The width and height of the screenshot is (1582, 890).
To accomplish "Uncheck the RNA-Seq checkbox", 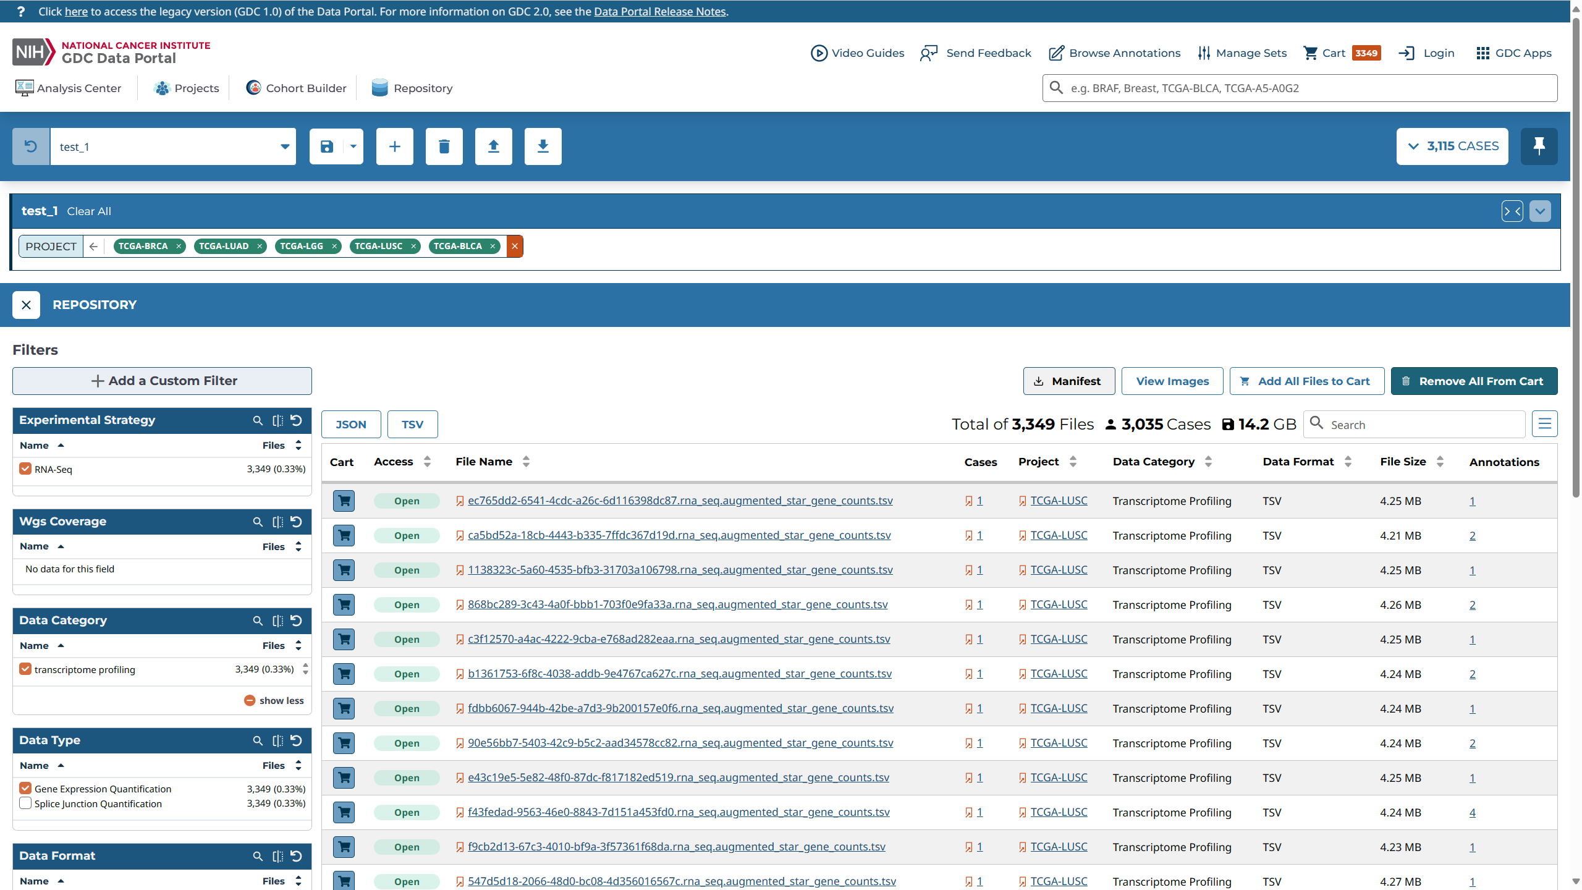I will tap(25, 468).
